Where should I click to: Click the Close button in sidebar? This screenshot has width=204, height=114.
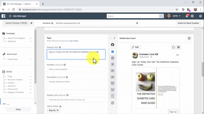(18, 109)
